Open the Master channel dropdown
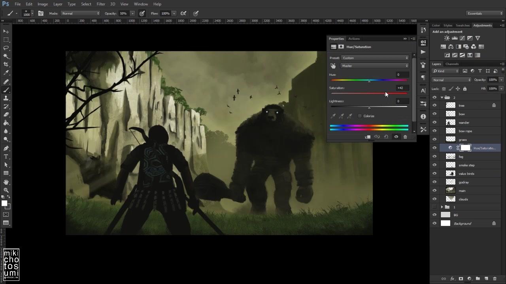The width and height of the screenshot is (506, 284). (x=375, y=66)
